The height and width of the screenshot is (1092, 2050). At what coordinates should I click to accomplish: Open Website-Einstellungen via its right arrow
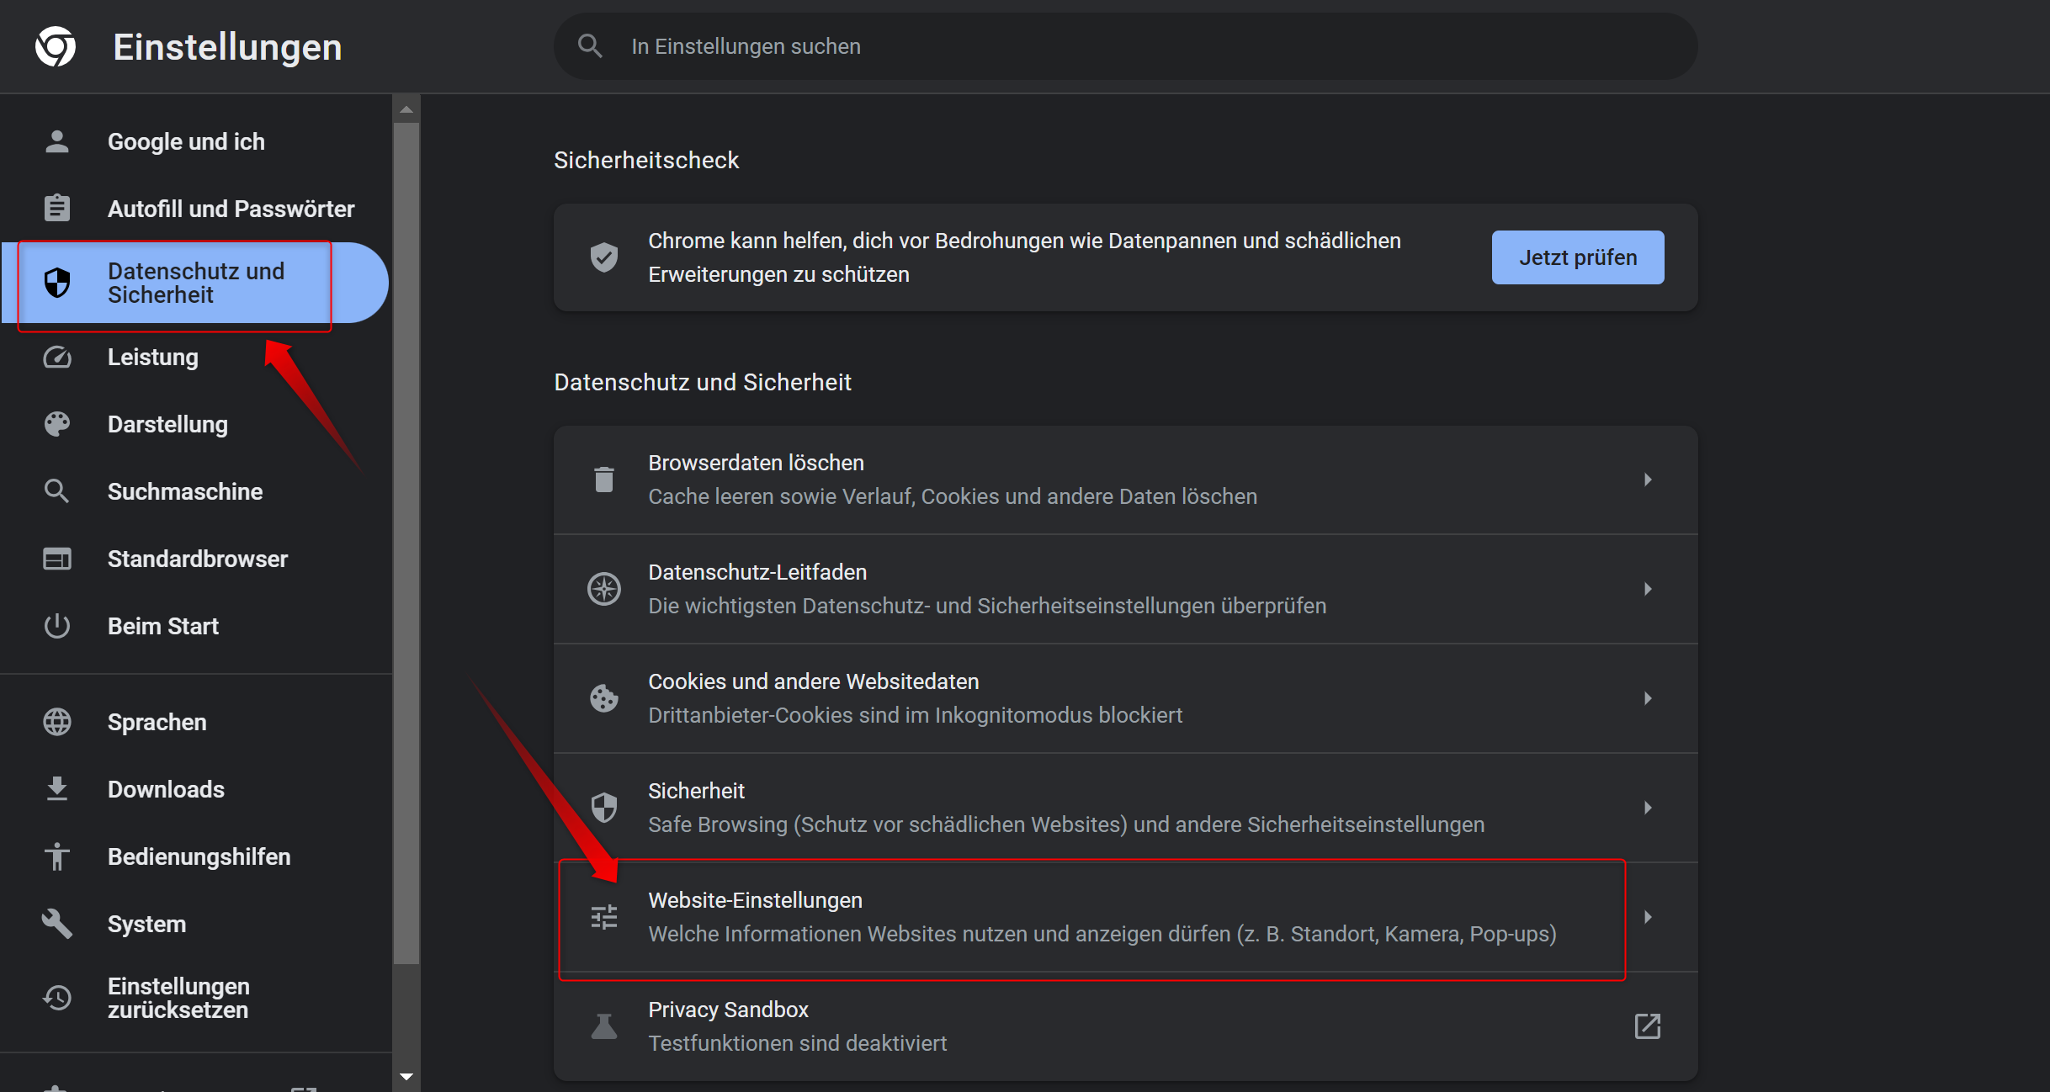coord(1647,917)
